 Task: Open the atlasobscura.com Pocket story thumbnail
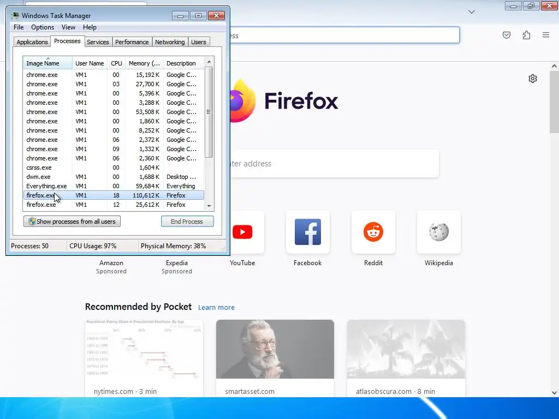tap(406, 349)
